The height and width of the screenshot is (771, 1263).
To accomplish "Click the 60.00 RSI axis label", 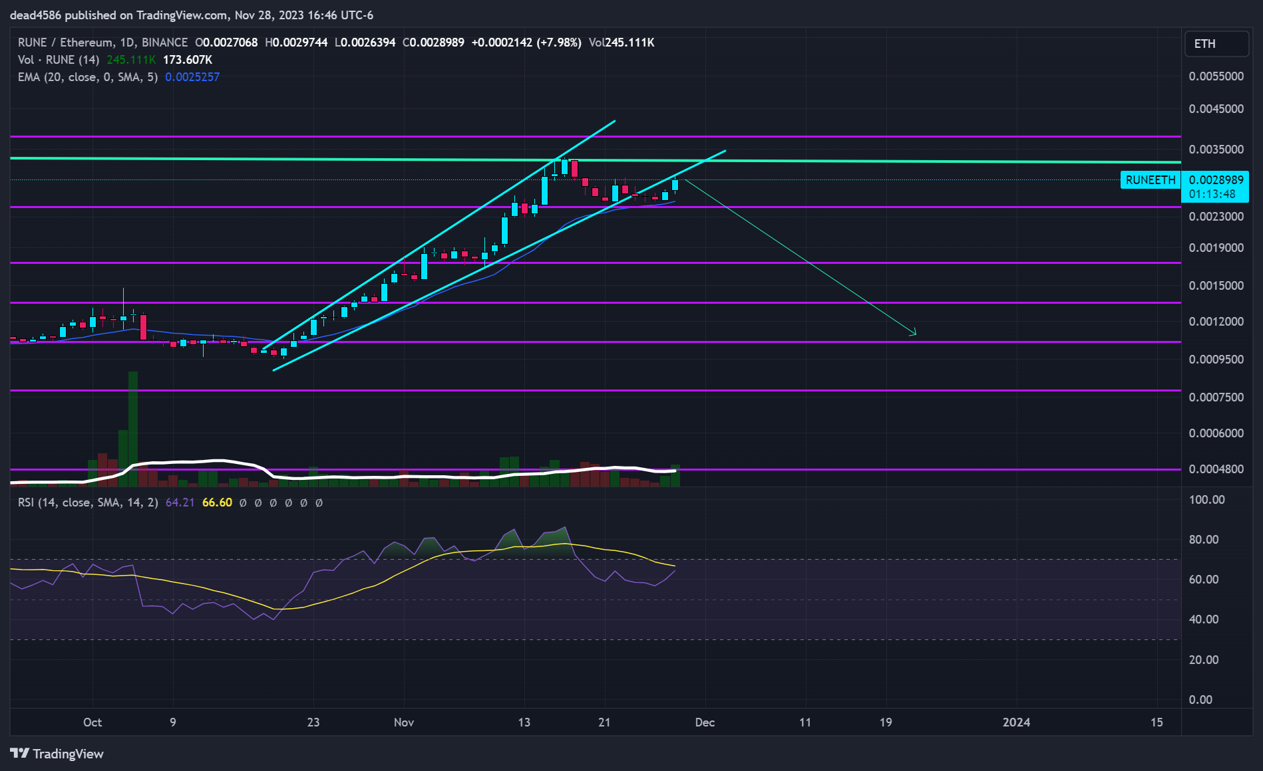I will 1204,580.
